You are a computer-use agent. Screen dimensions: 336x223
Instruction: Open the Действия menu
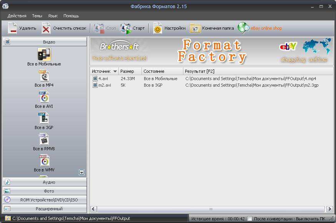pyautogui.click(x=17, y=16)
